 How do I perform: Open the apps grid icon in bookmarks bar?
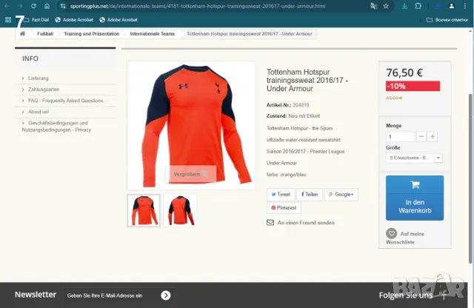8,20
